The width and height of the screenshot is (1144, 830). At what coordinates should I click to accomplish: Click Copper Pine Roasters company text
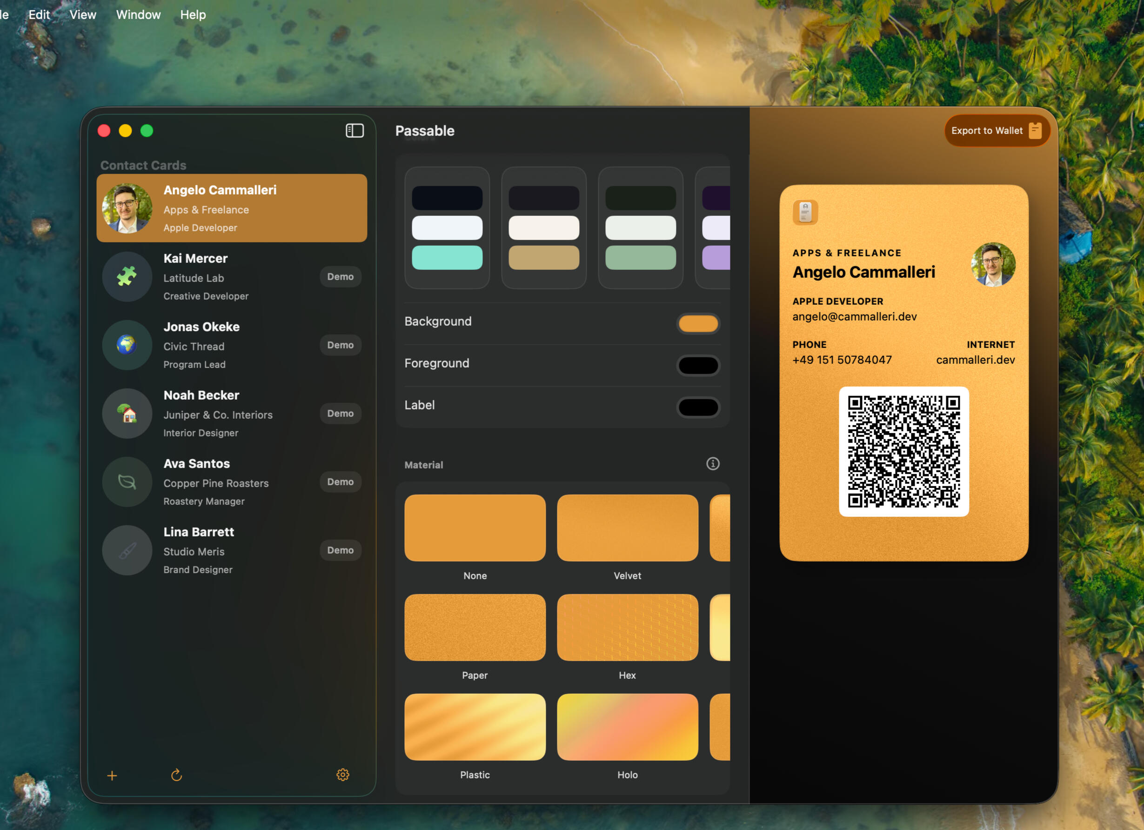point(216,483)
